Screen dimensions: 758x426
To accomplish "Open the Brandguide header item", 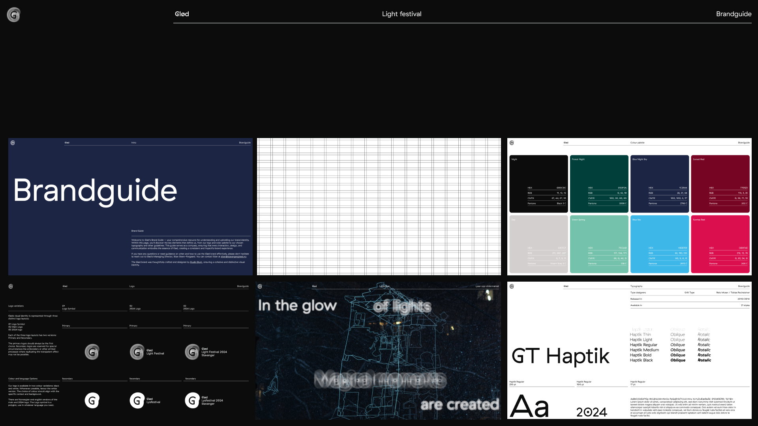I will click(x=734, y=14).
